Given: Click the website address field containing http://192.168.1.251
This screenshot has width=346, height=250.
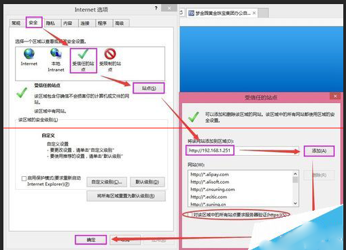Looking at the screenshot, I should (x=243, y=150).
